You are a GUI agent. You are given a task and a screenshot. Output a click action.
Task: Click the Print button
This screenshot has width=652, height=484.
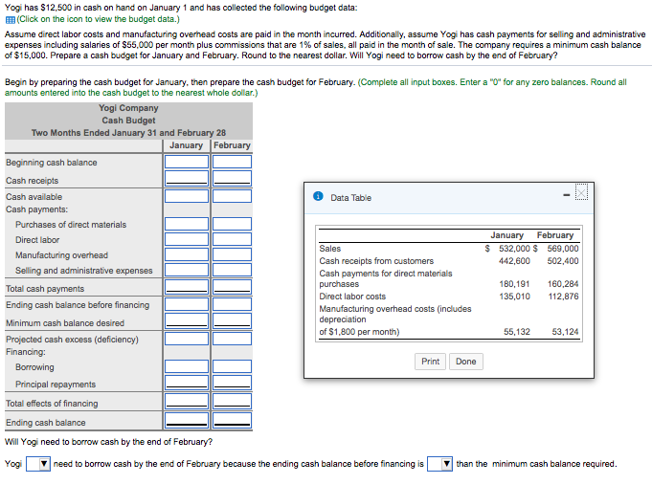(430, 362)
